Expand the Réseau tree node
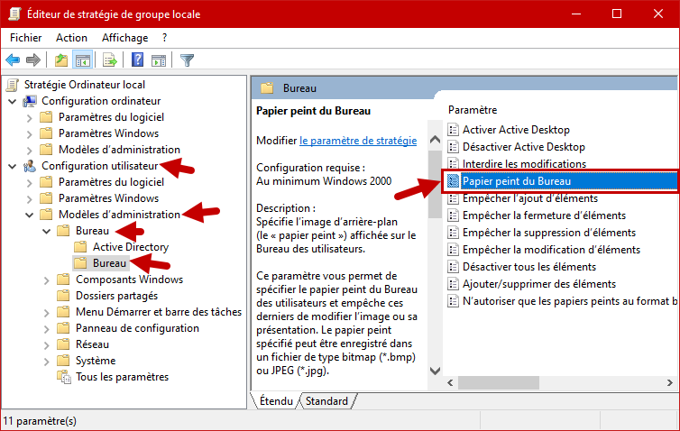 point(46,345)
